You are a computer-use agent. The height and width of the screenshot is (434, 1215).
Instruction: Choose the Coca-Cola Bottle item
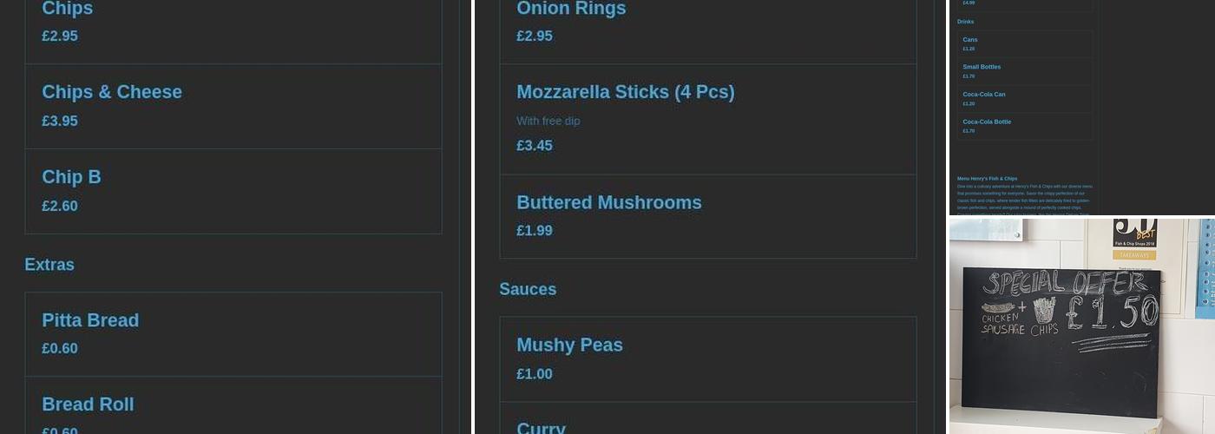(x=987, y=122)
